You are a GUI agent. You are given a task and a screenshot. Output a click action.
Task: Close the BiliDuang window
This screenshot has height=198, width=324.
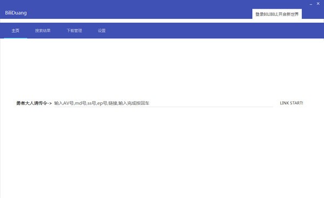click(x=318, y=4)
